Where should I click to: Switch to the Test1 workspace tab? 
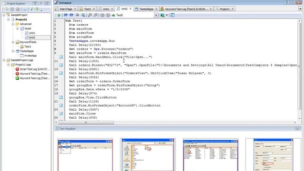87,9
